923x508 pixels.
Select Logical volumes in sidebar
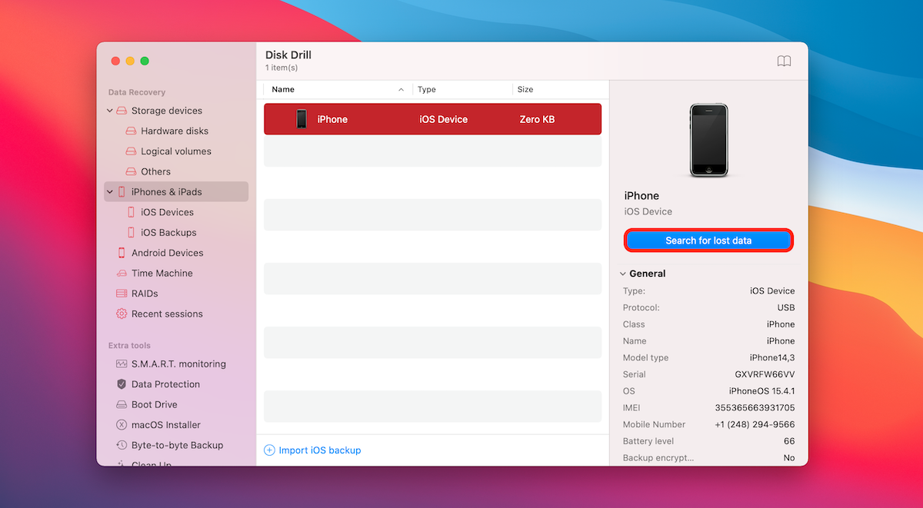[176, 151]
